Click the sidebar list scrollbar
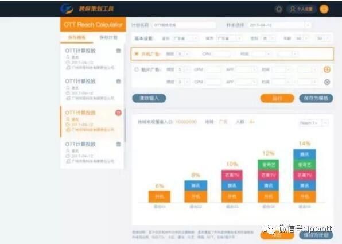 pos(125,125)
